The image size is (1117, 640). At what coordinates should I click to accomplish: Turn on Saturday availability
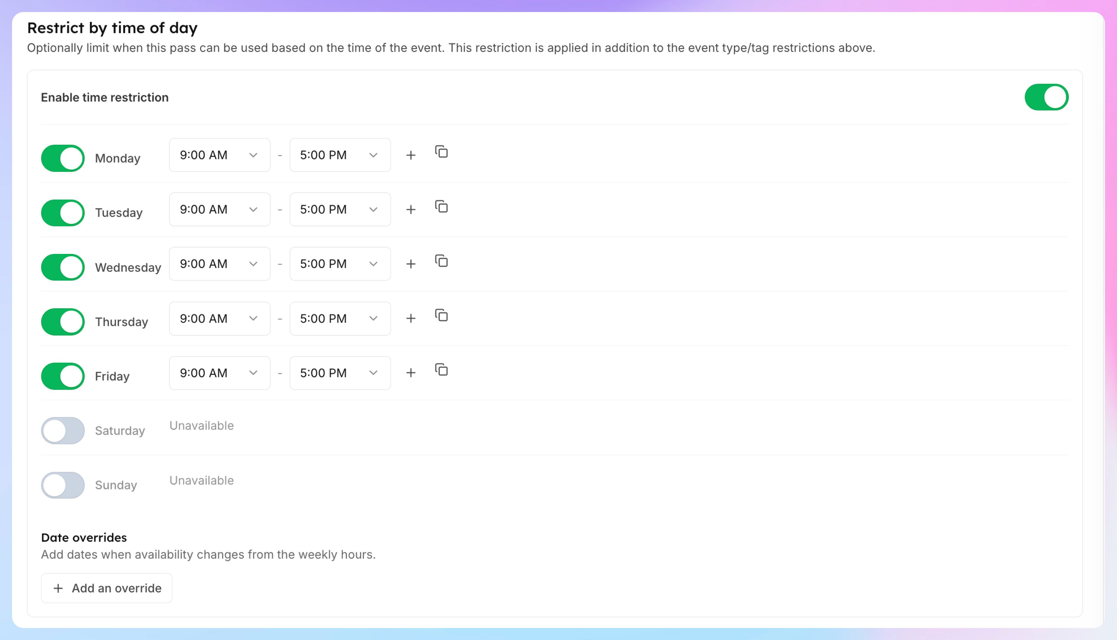63,431
